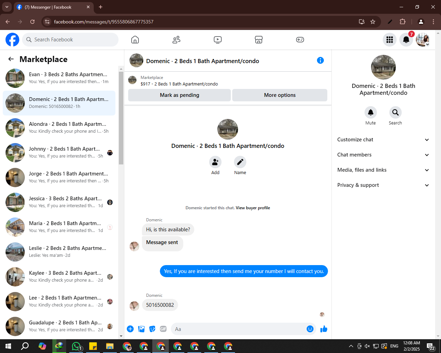
Task: Open Notifications bell with 7 badge
Action: [x=406, y=40]
